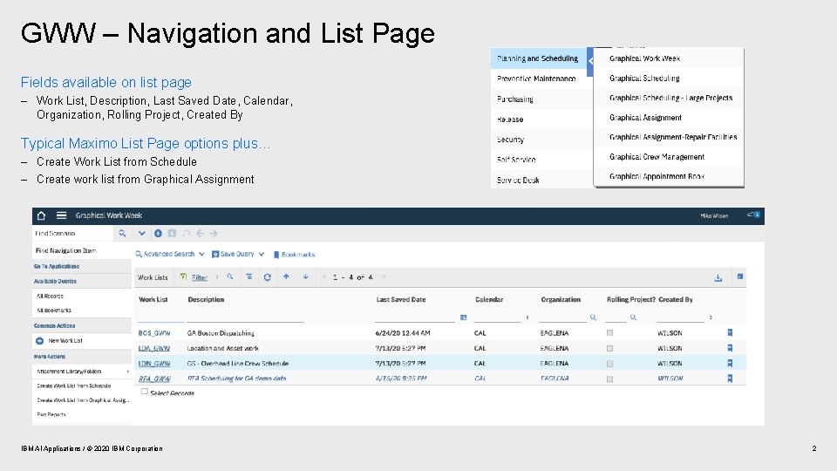Screen dimensions: 837x471
Task: Click the Find Navigation Item field
Action: [x=82, y=250]
